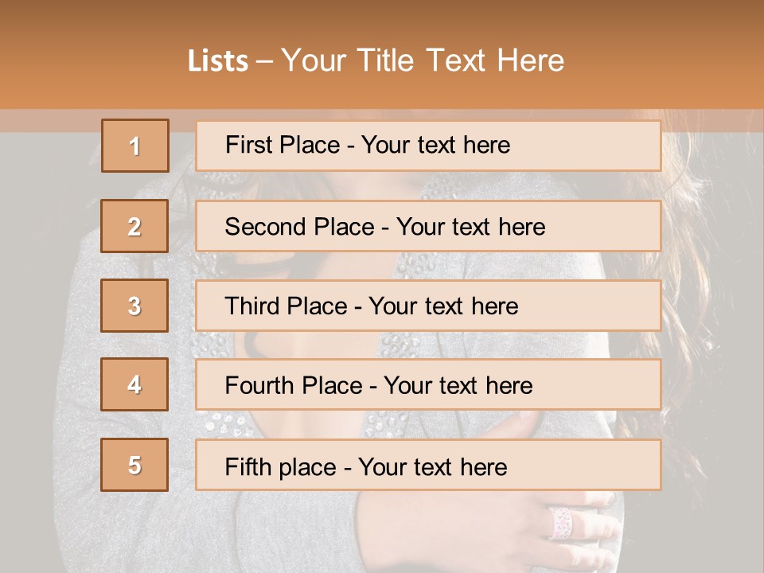Image resolution: width=764 pixels, height=573 pixels.
Task: Select the number 2 box
Action: point(134,226)
